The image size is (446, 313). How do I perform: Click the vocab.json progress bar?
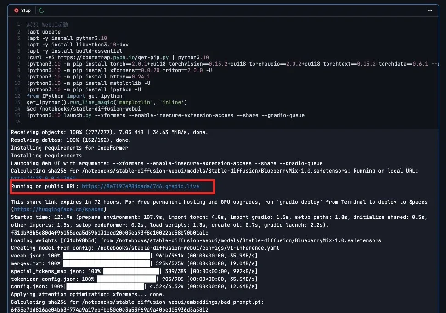click(x=107, y=256)
